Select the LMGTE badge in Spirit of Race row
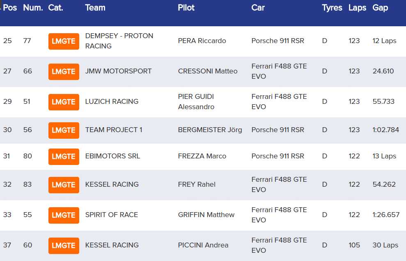Screen dimensions: 406x261 [64, 215]
